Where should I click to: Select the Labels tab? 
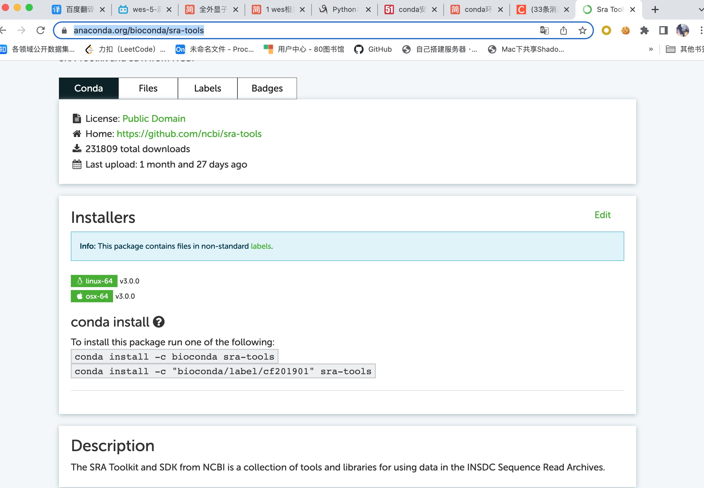tap(207, 88)
